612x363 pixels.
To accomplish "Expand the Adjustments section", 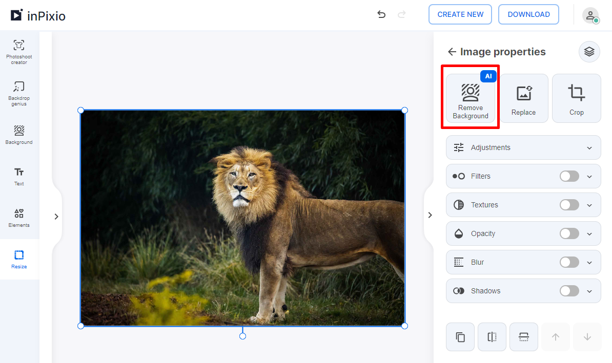I will click(x=589, y=147).
